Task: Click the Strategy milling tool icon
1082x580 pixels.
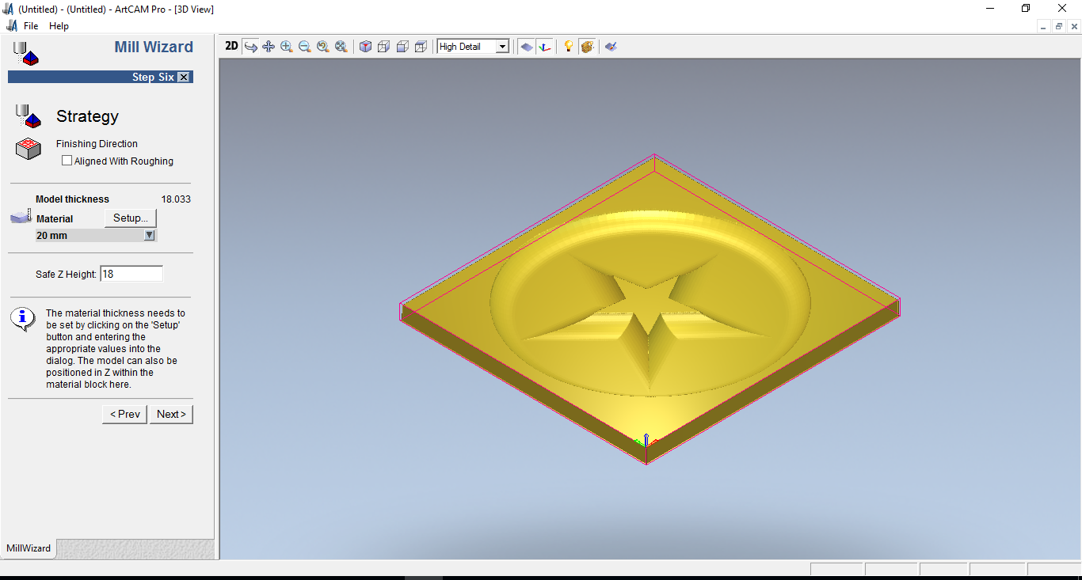Action: pos(28,116)
